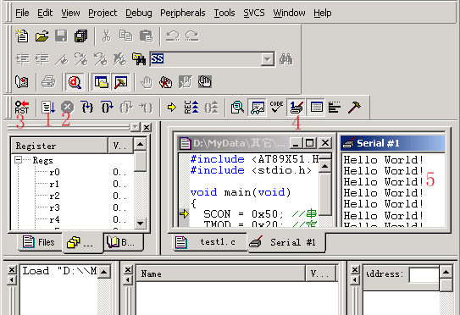Image resolution: width=460 pixels, height=315 pixels.
Task: Click the register list scrollbar down arrow
Action: (x=141, y=224)
